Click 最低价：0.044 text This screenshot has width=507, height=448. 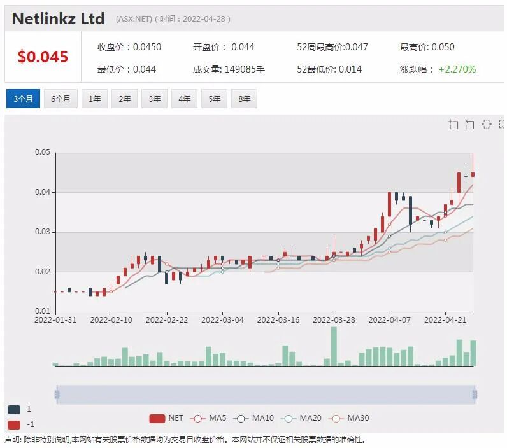tap(127, 69)
